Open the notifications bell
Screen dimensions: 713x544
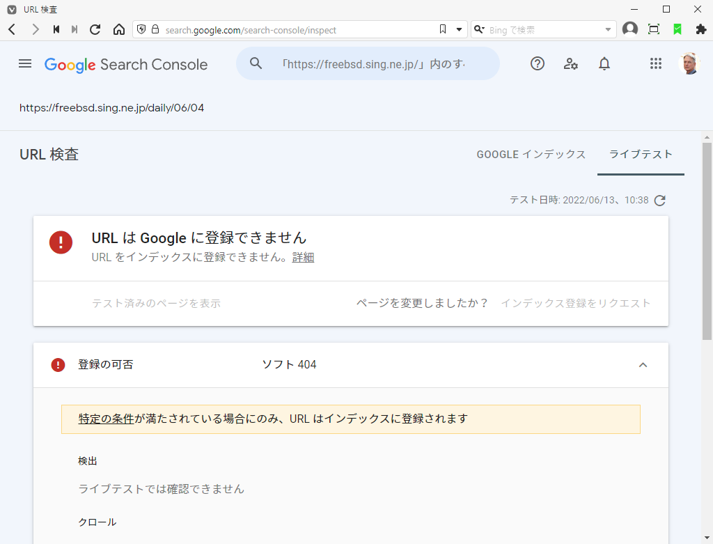[x=604, y=63]
